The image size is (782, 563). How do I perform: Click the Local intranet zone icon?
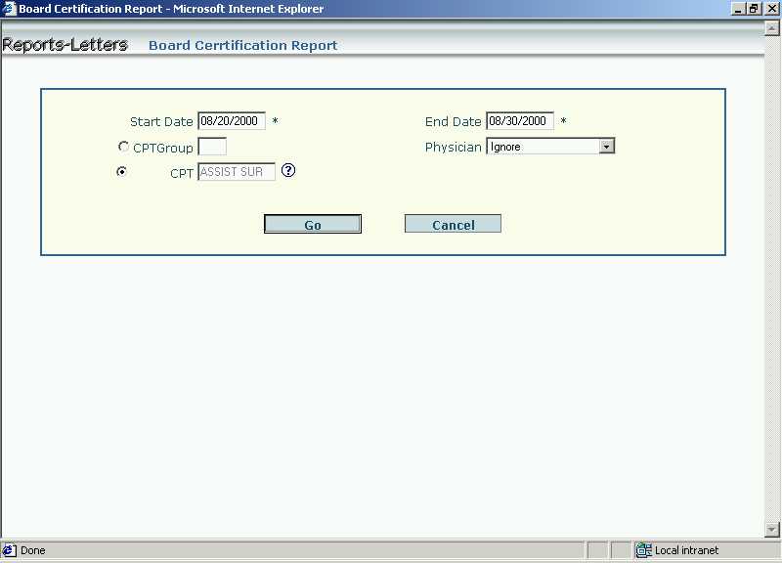tap(643, 550)
